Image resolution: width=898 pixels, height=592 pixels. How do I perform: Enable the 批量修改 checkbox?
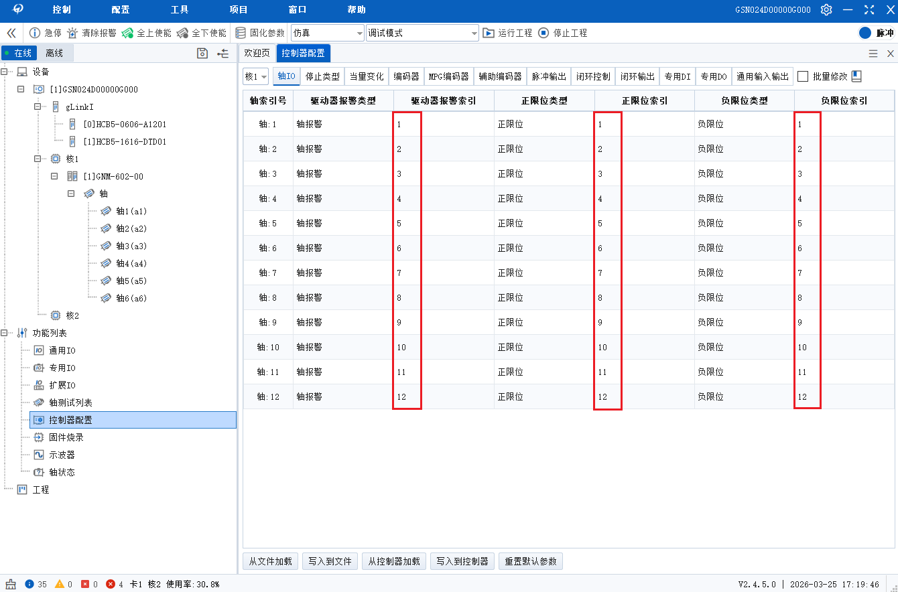coord(802,76)
